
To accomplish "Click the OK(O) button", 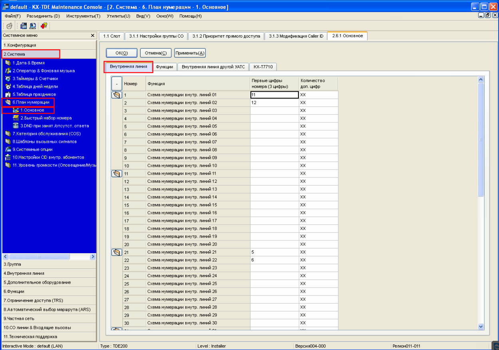I will tap(122, 53).
